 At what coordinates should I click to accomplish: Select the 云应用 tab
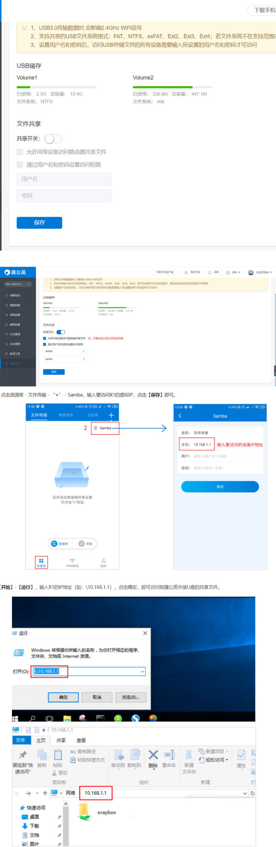(x=93, y=415)
